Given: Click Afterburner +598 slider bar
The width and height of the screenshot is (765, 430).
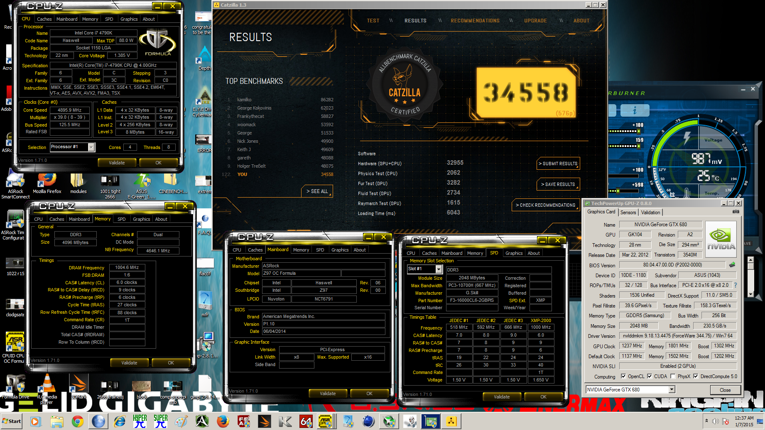Looking at the screenshot, I should (x=623, y=191).
